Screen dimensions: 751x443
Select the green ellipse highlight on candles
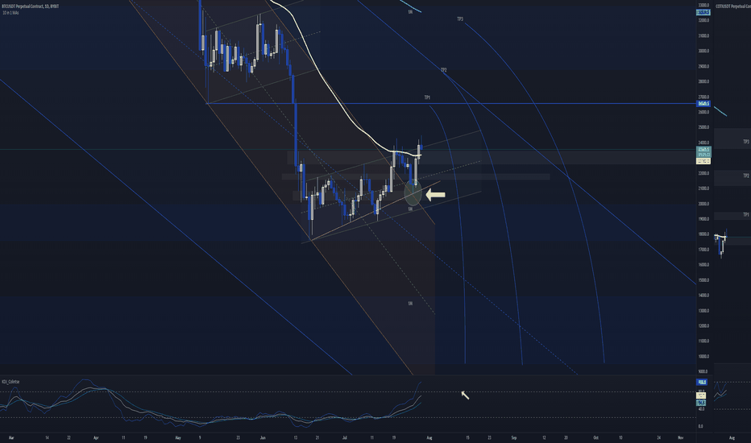413,193
